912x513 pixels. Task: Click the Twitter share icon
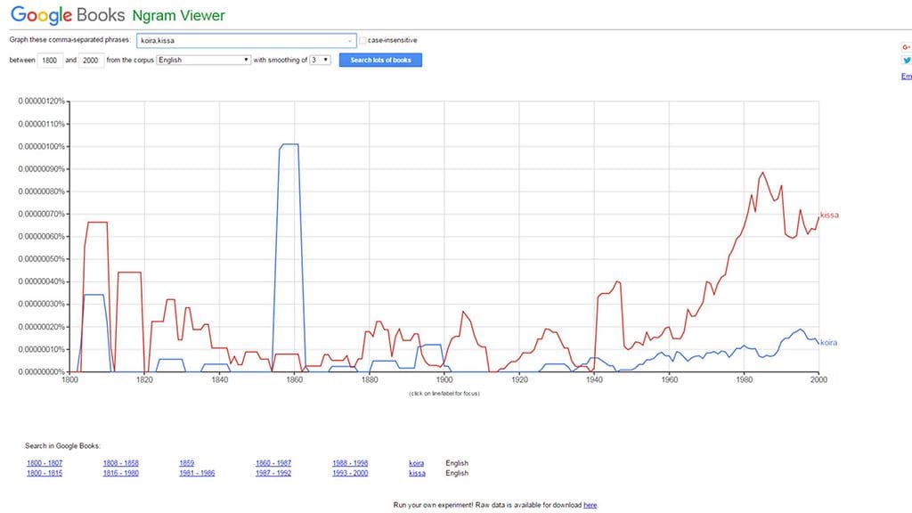tap(906, 61)
